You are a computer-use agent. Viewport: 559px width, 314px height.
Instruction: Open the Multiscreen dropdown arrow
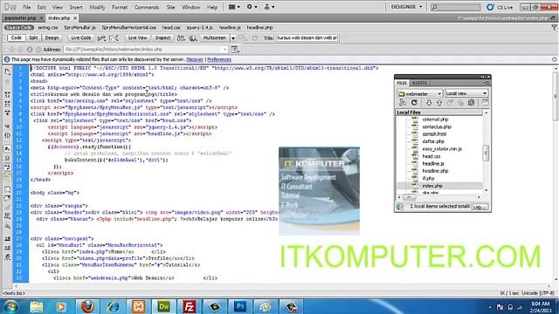click(x=233, y=38)
